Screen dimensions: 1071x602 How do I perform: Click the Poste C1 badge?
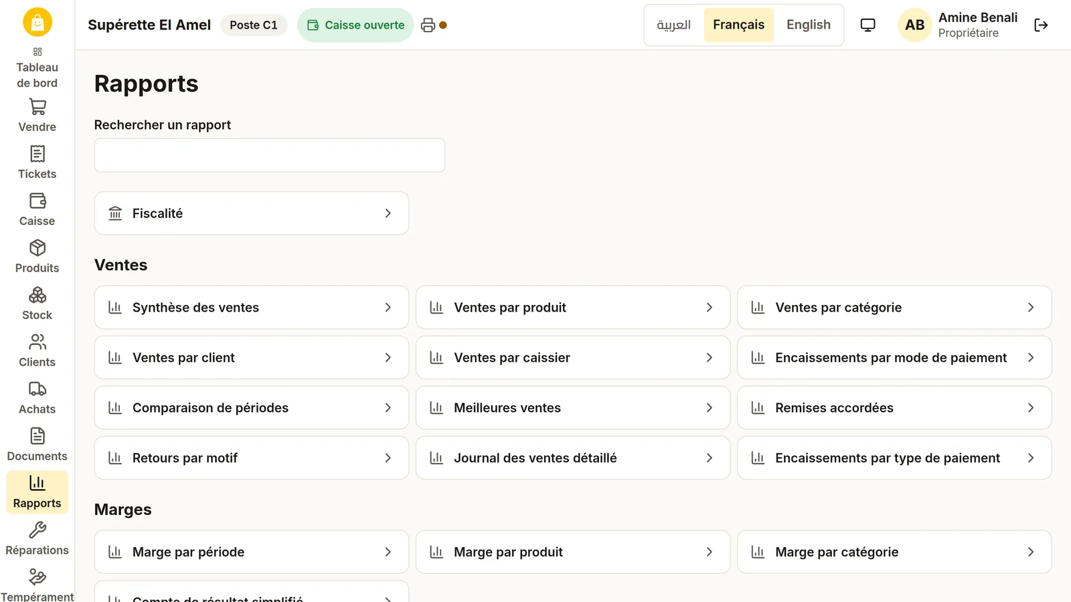tap(254, 25)
